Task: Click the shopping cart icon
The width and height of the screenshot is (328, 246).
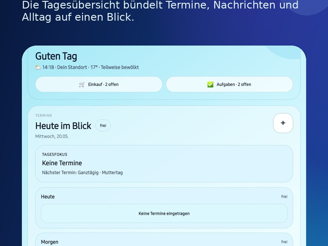Action: pos(82,84)
